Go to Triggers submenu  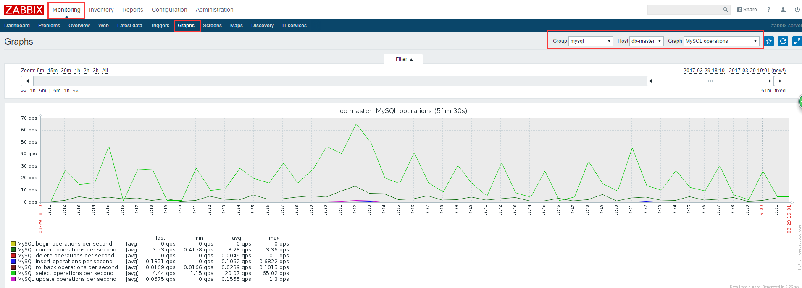(x=160, y=26)
